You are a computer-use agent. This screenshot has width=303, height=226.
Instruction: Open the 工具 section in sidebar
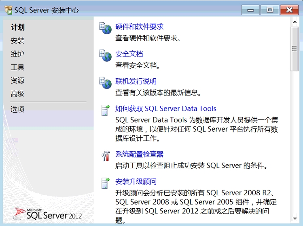pyautogui.click(x=17, y=67)
